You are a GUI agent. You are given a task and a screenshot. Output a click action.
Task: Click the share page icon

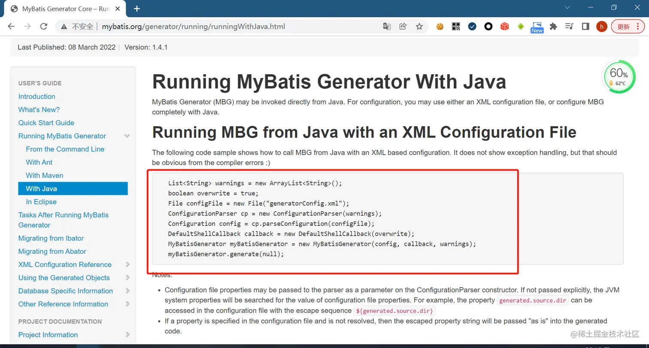403,27
